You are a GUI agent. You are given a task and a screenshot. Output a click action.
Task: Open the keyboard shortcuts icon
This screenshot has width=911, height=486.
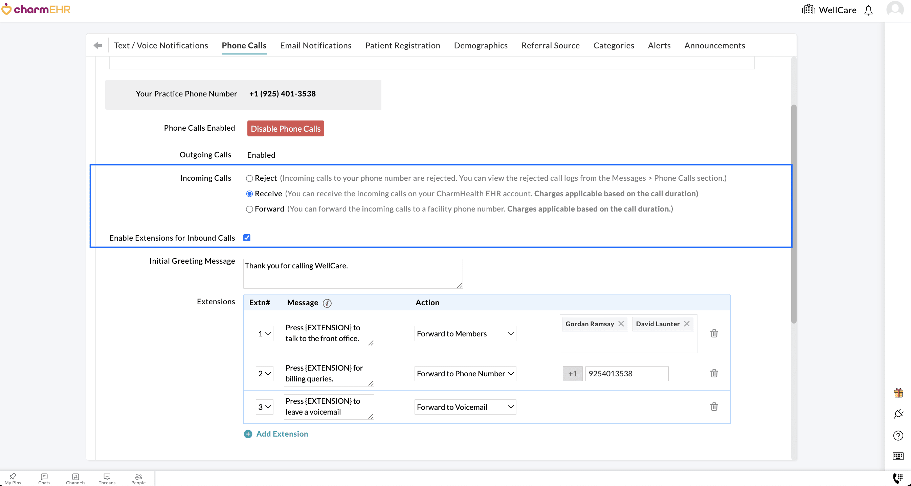click(898, 456)
